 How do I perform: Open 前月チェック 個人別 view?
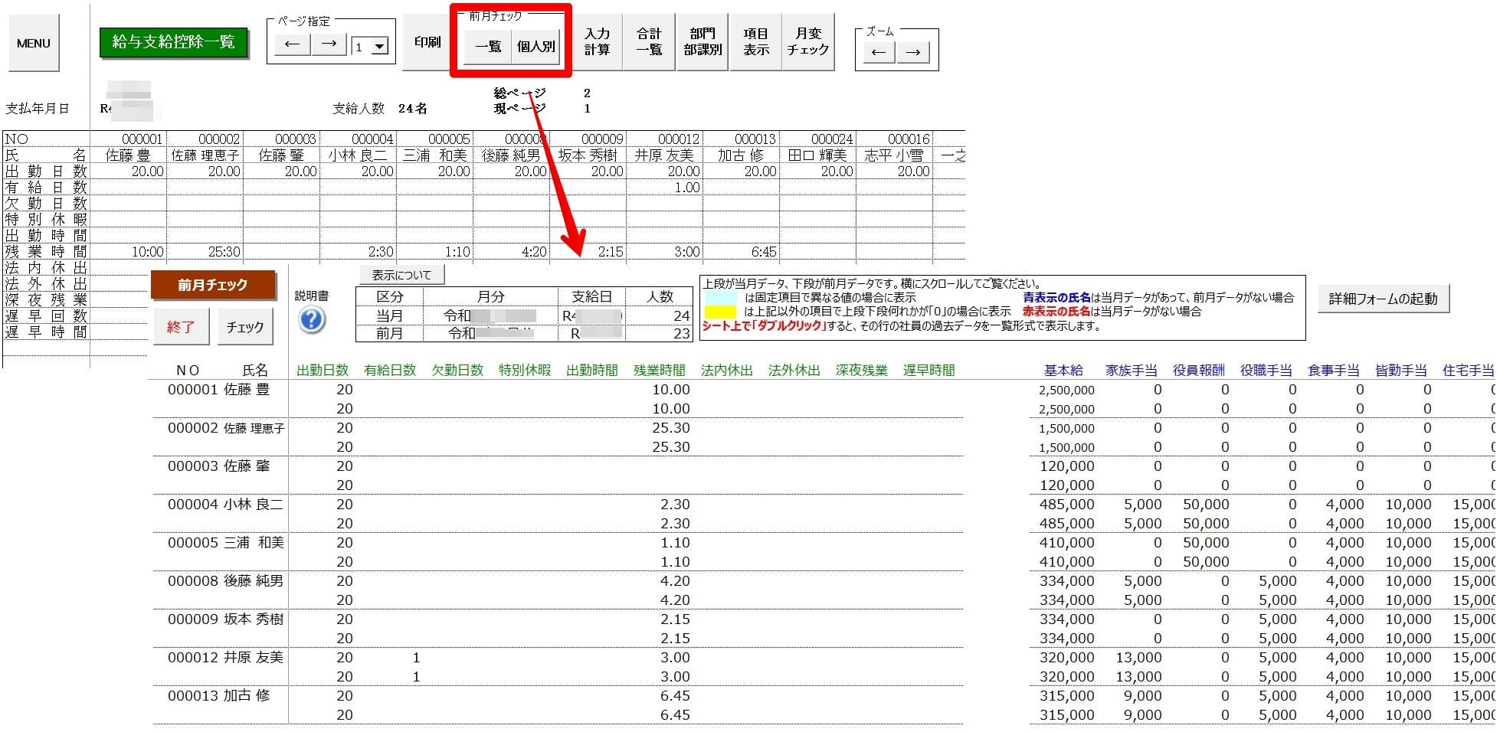tap(535, 47)
